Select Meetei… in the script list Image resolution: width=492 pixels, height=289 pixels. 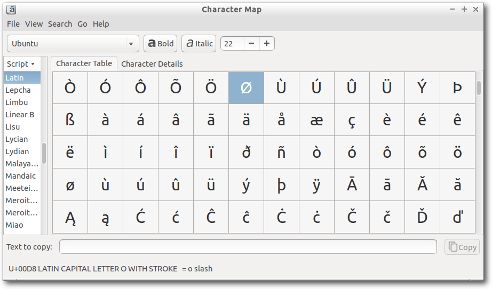click(x=22, y=188)
